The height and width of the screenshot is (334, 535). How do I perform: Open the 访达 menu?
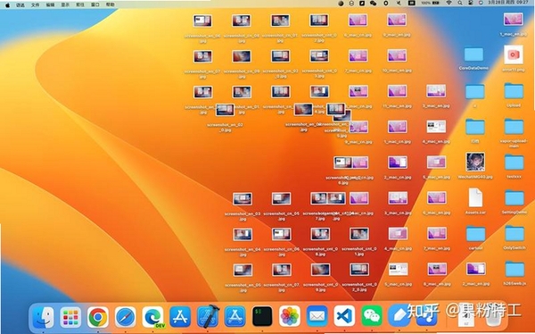point(21,4)
